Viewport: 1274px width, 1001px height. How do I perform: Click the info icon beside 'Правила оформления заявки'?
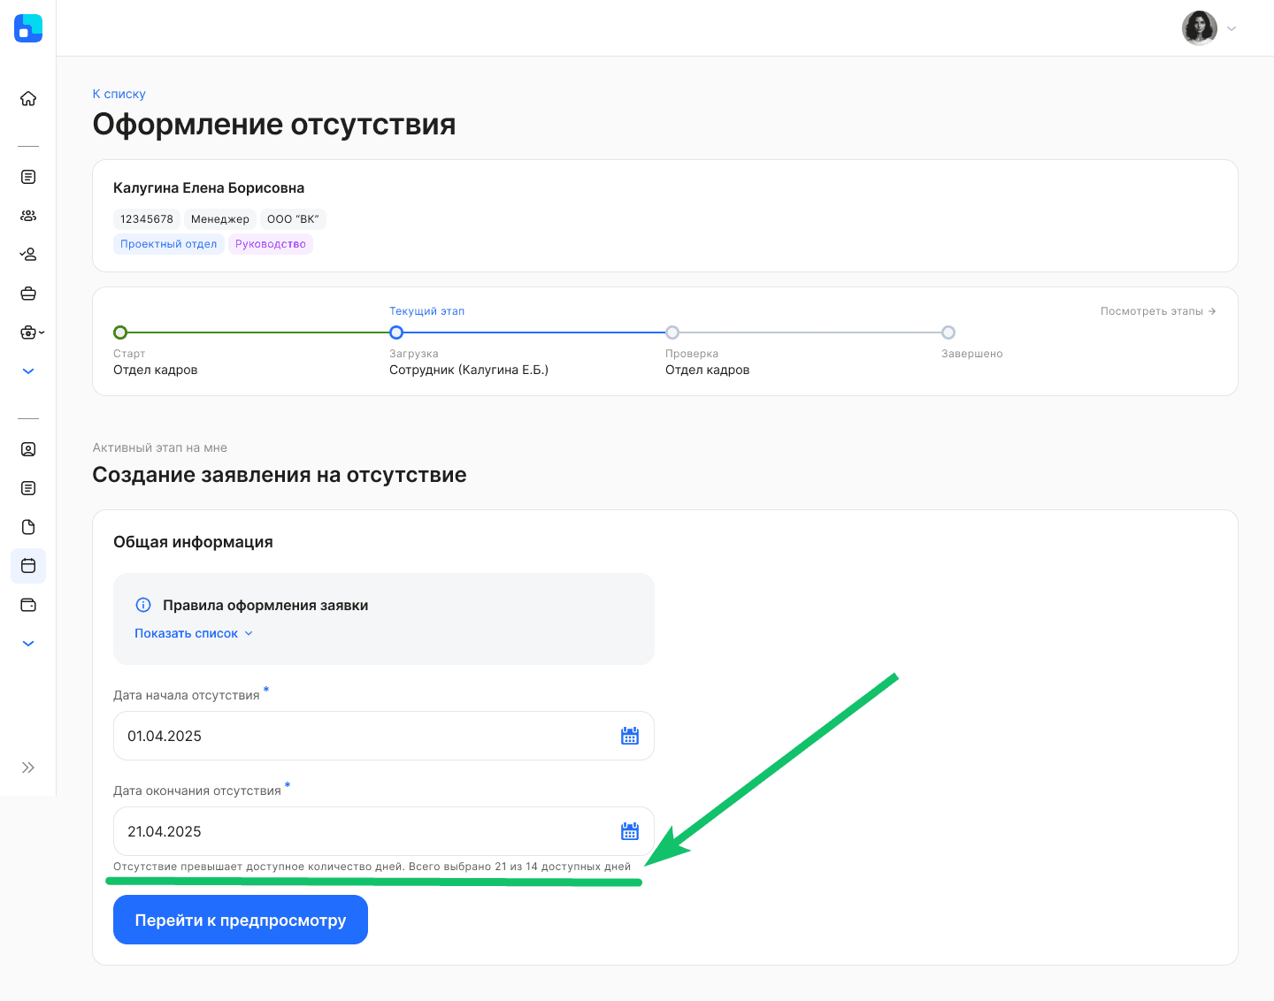coord(143,605)
